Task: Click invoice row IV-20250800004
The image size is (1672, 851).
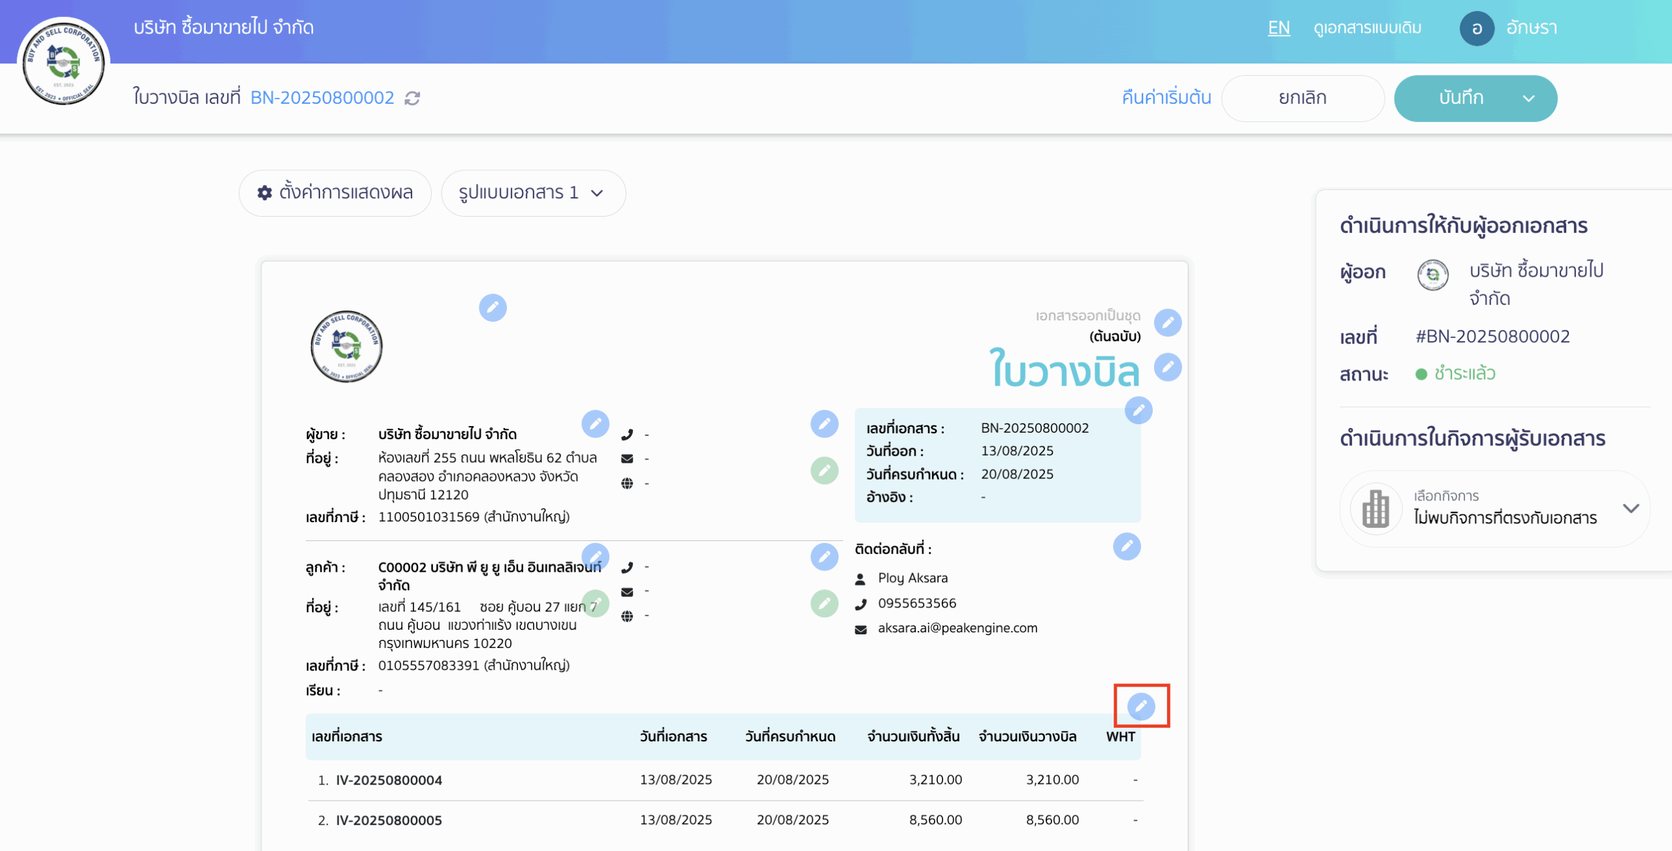Action: [x=389, y=780]
